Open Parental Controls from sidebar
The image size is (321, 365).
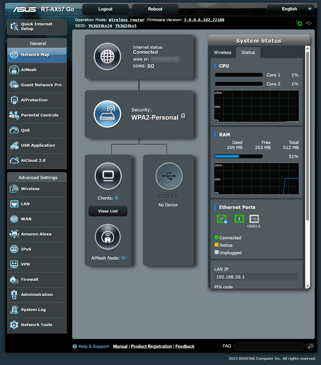coord(37,115)
